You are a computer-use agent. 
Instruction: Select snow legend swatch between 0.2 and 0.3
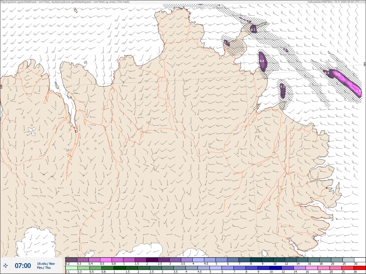[71, 260]
